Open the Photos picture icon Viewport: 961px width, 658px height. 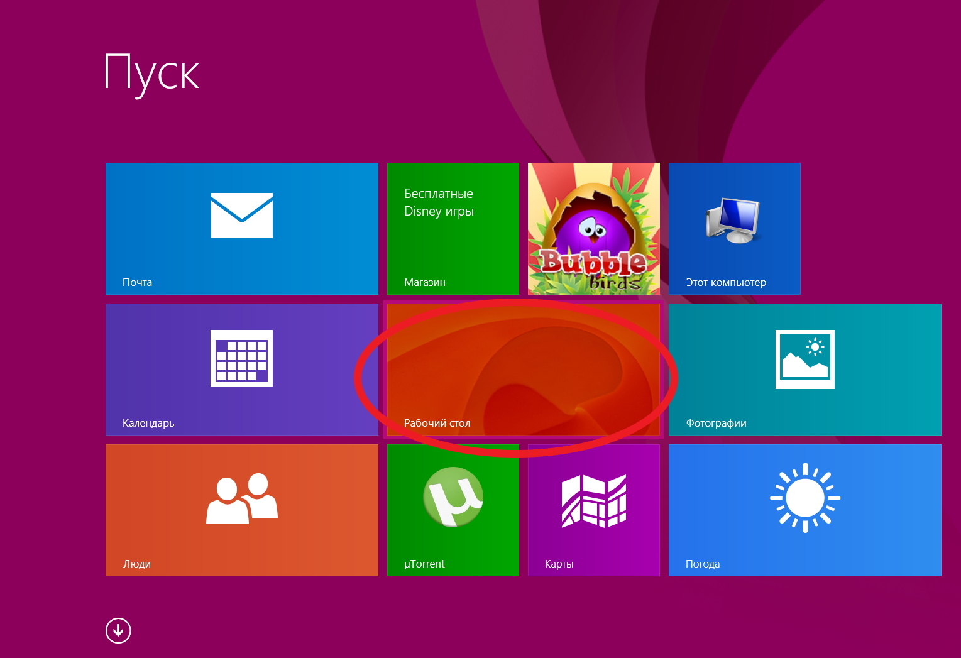(x=804, y=359)
